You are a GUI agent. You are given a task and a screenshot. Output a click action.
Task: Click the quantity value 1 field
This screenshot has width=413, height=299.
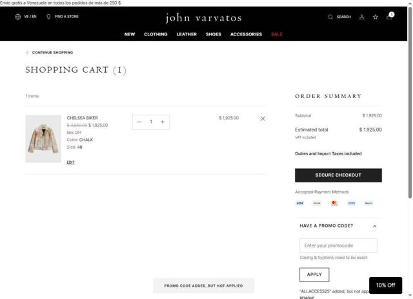click(151, 122)
